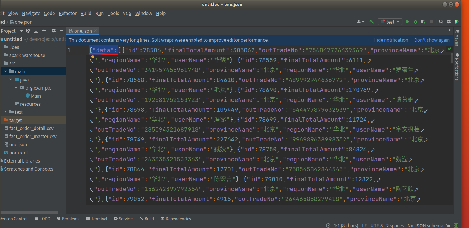Click the colorful plugin logo icon
469x228 pixels.
tap(457, 22)
